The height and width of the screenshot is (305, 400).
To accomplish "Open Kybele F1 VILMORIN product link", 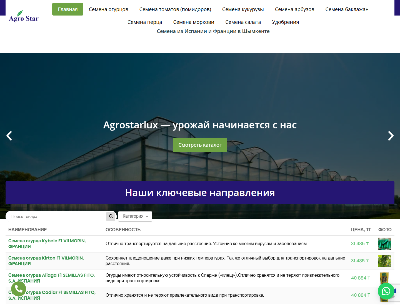I will 47,244.
